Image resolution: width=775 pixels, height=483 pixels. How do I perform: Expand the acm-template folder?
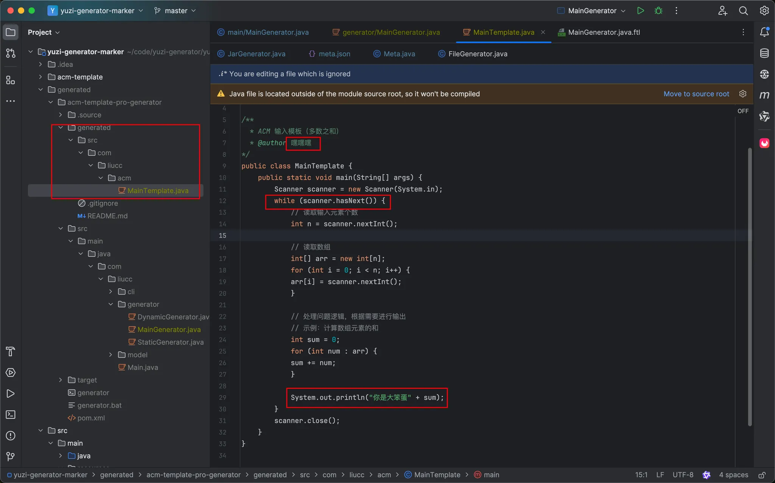[x=40, y=77]
